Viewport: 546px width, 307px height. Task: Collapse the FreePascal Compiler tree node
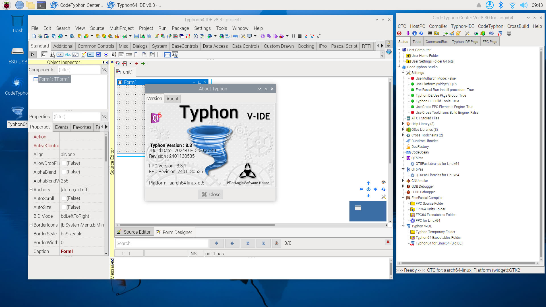pos(403,198)
